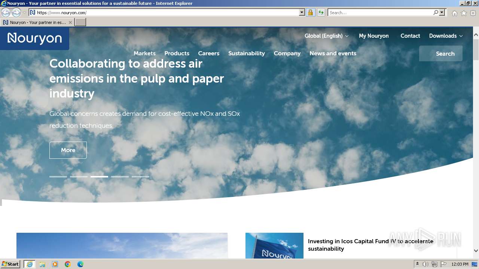Click the More button in hero banner

click(68, 150)
